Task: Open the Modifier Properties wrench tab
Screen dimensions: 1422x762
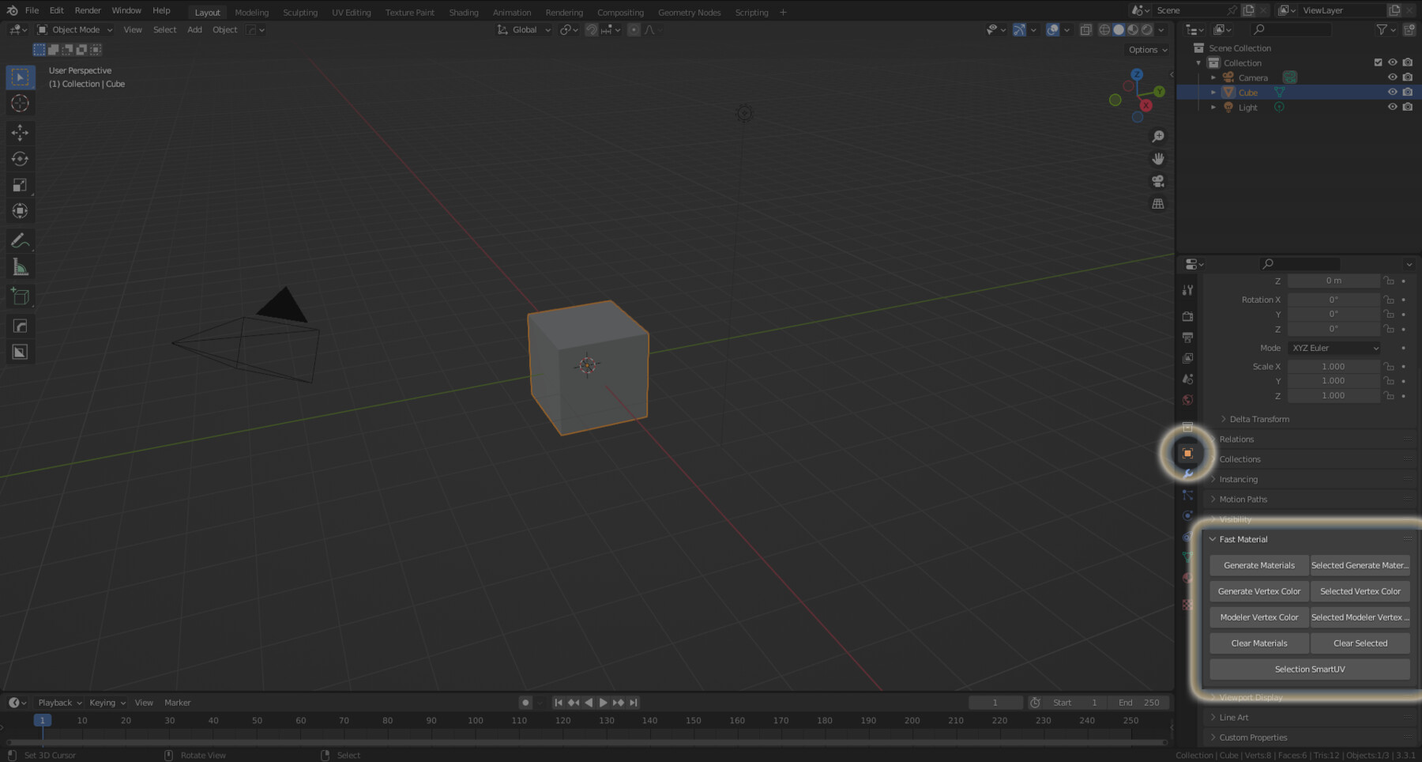Action: pyautogui.click(x=1187, y=474)
